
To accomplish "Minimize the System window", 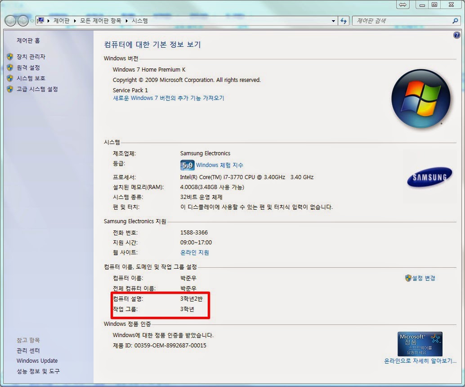I will 422,4.
